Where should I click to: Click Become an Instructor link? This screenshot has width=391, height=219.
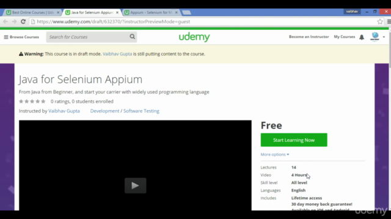point(309,36)
